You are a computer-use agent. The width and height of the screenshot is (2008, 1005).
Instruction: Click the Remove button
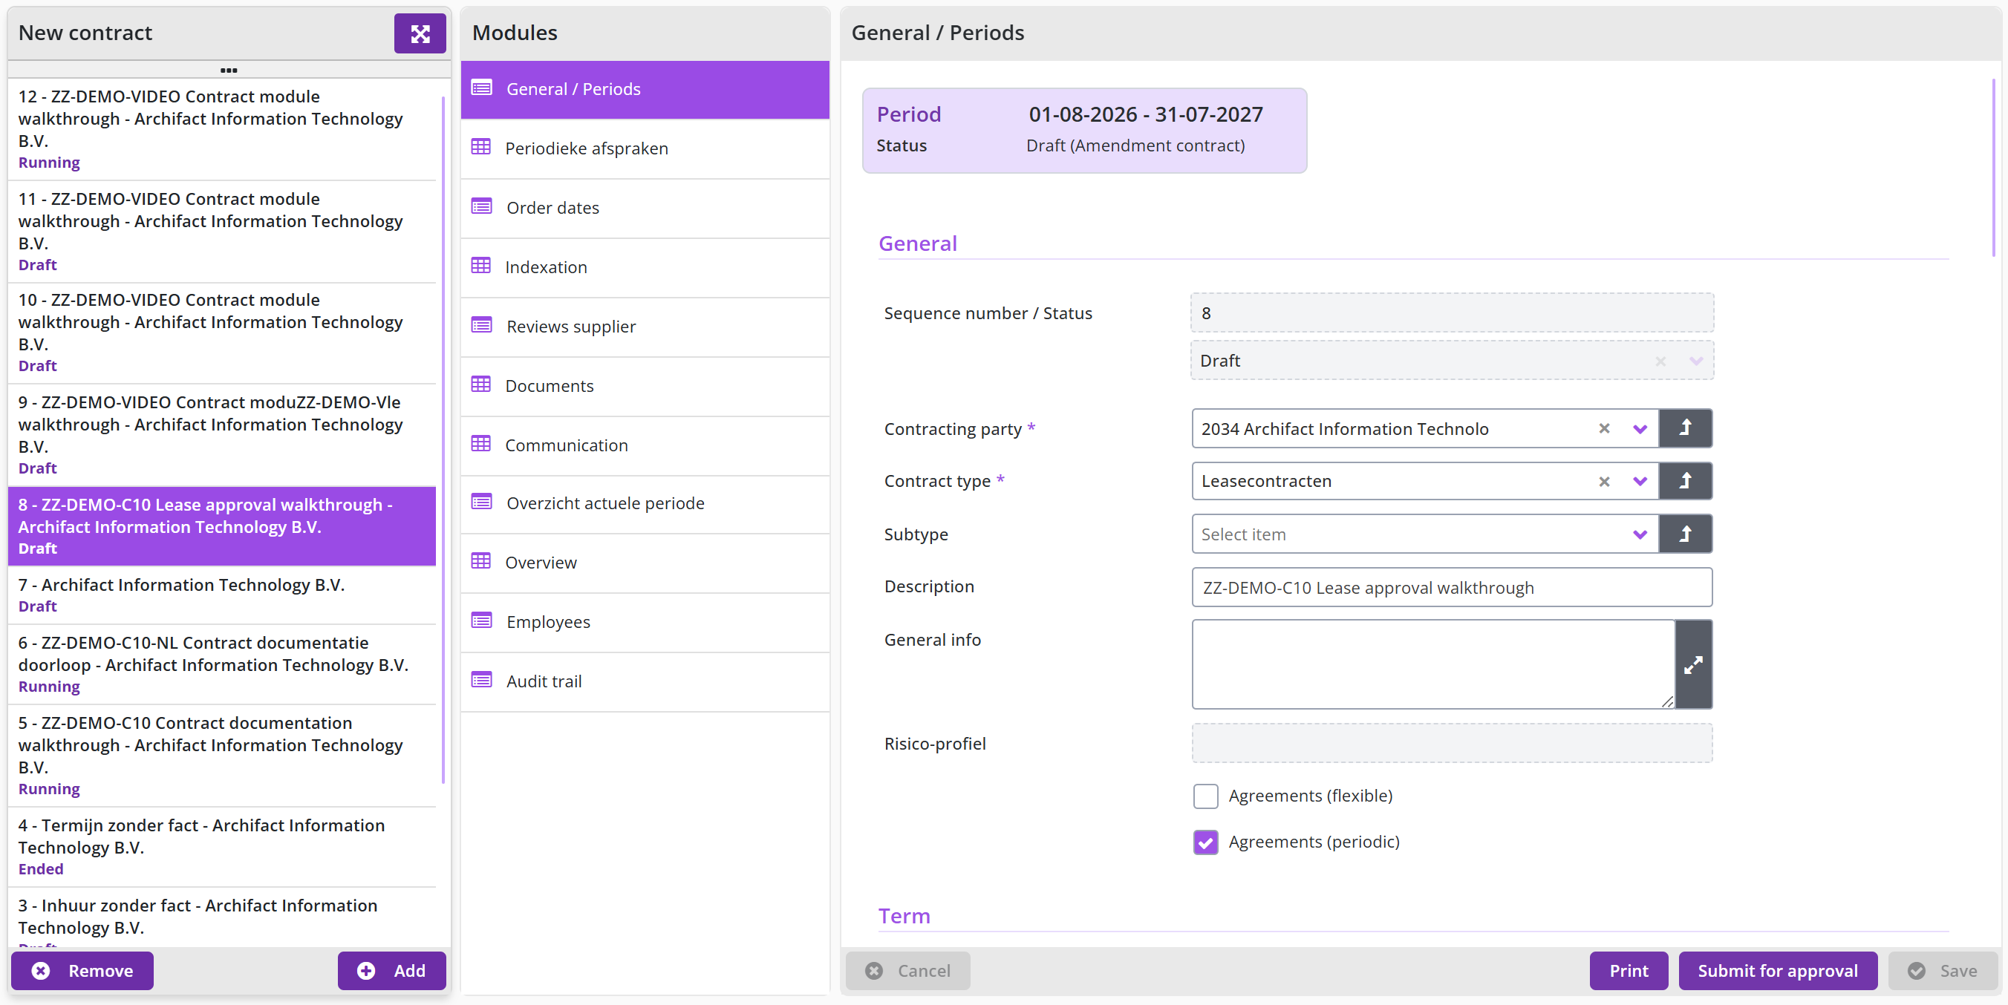click(x=82, y=971)
